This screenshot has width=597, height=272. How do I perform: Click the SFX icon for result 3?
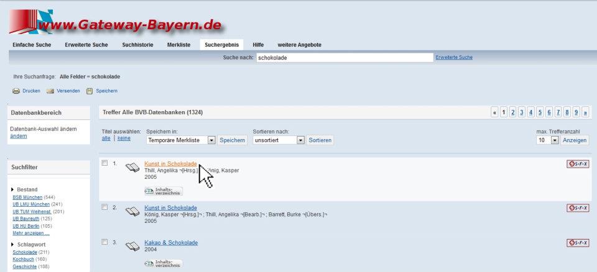coord(577,243)
